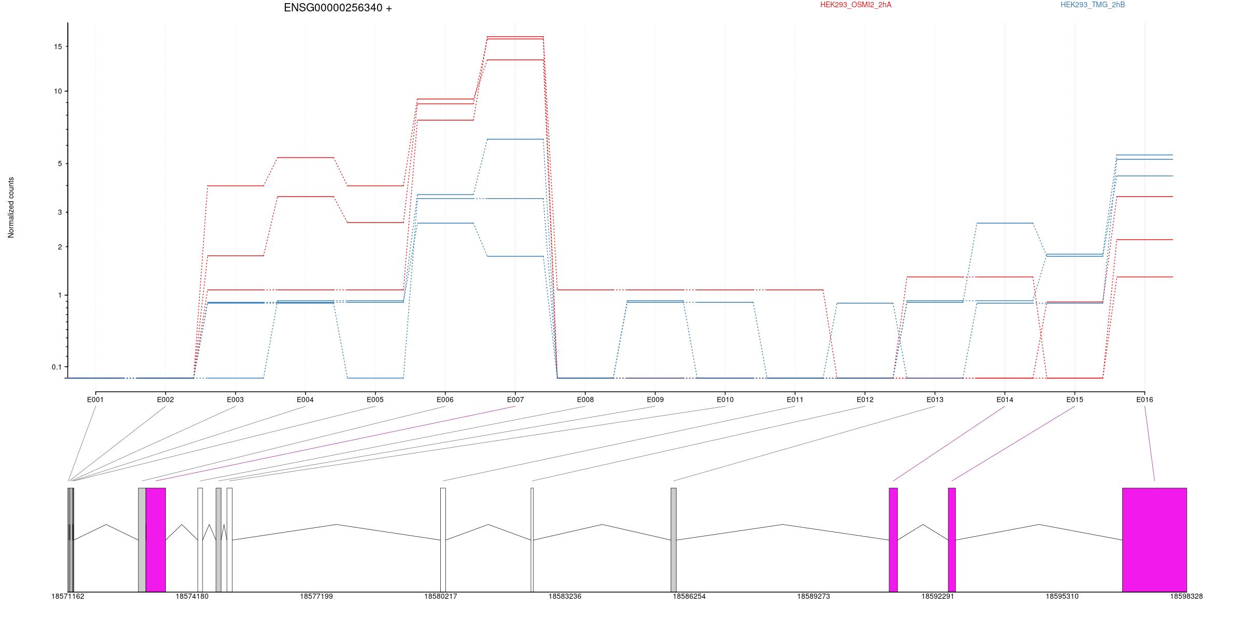
Task: Click the top blue line at E016
Action: 1145,155
